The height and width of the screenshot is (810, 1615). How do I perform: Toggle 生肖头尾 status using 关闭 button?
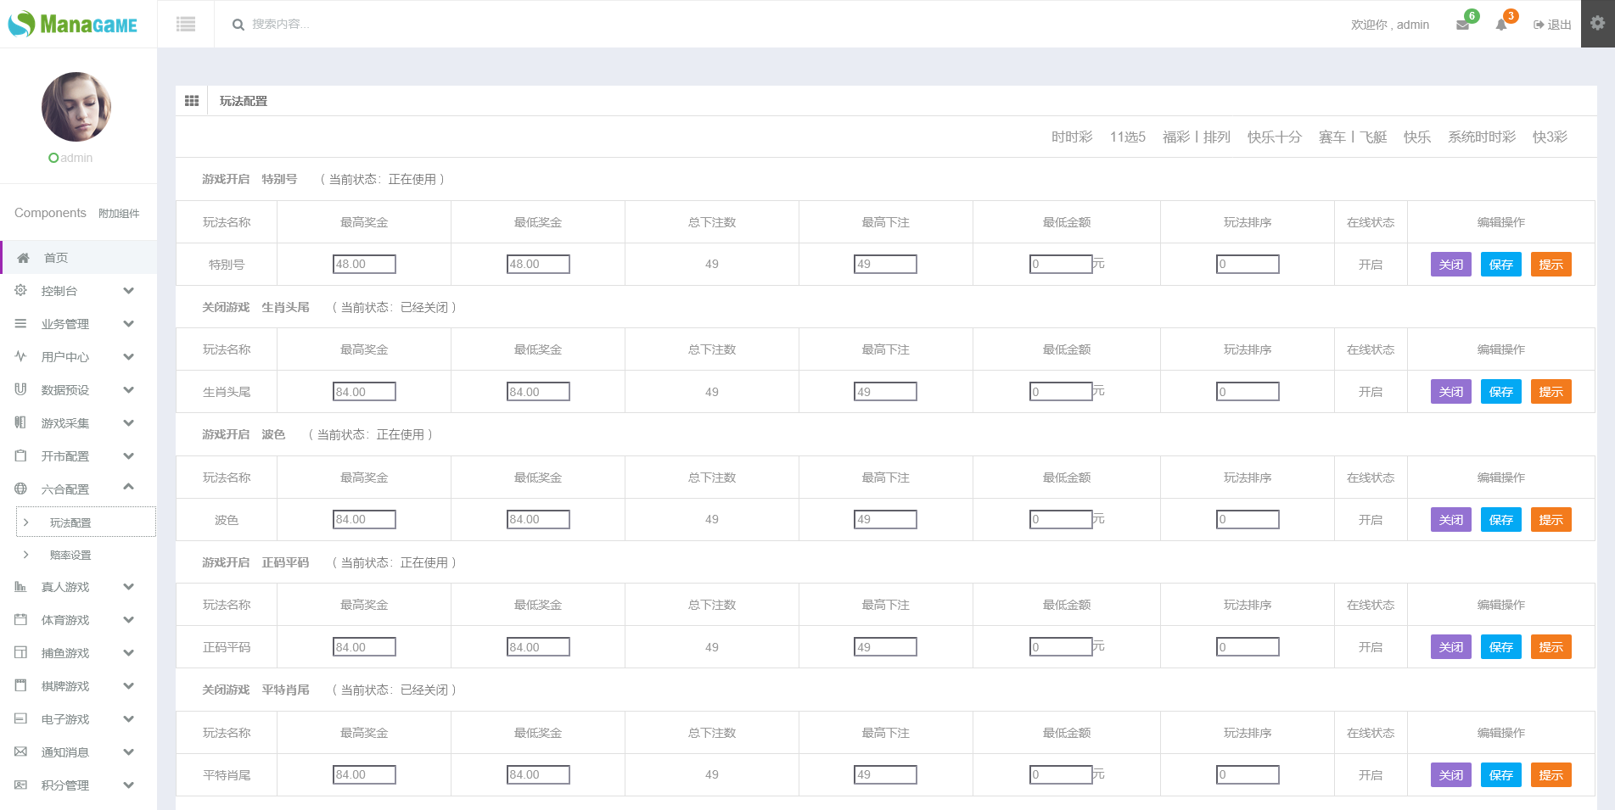(x=1450, y=392)
